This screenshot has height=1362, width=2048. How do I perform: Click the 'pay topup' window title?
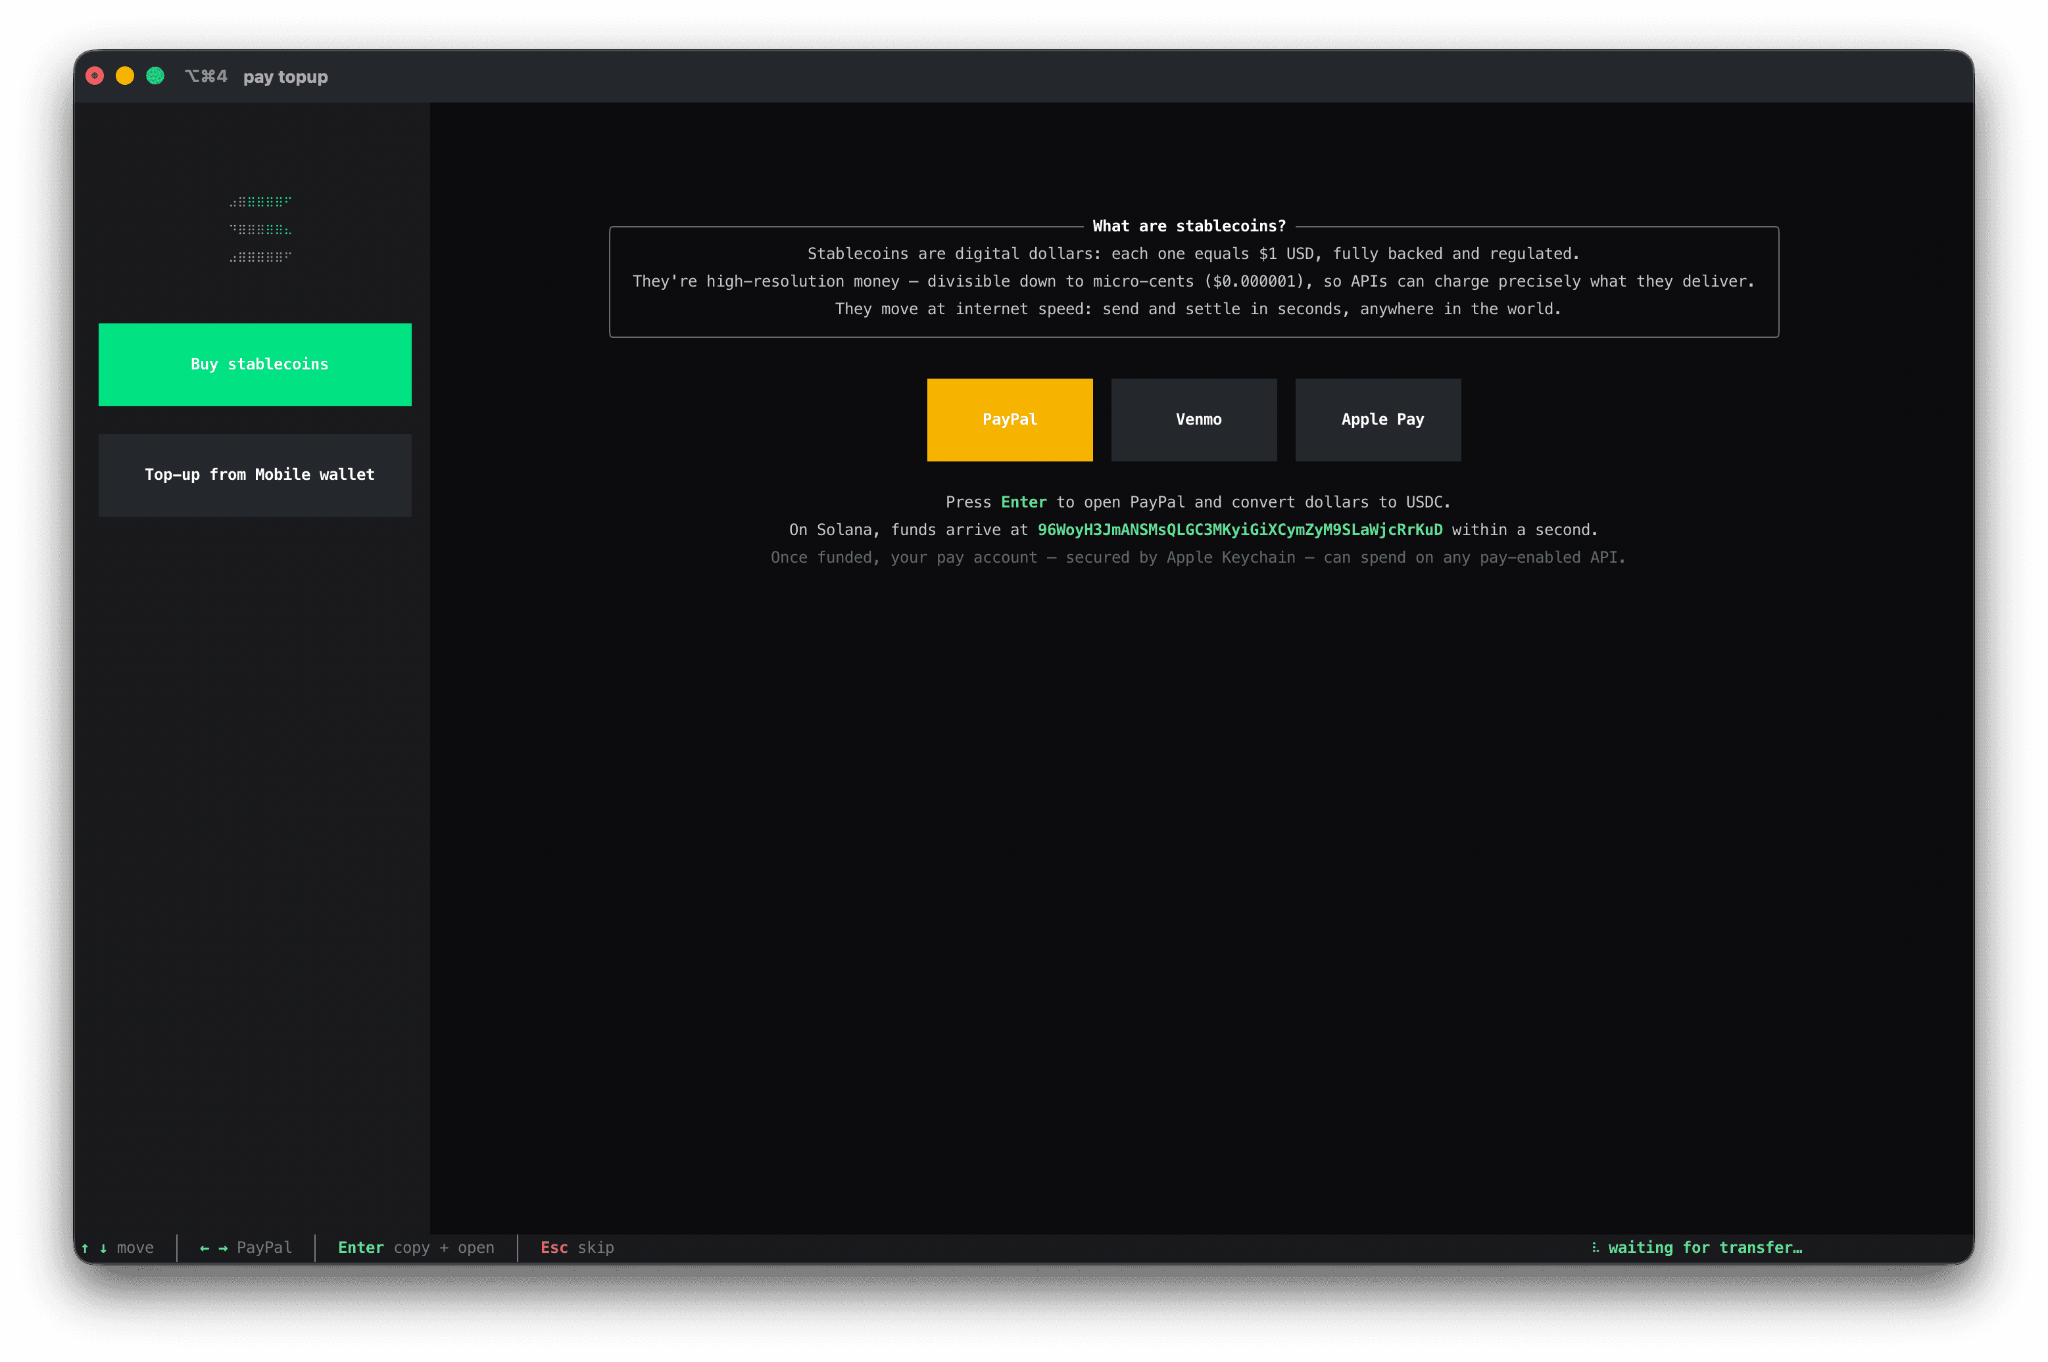[x=285, y=76]
